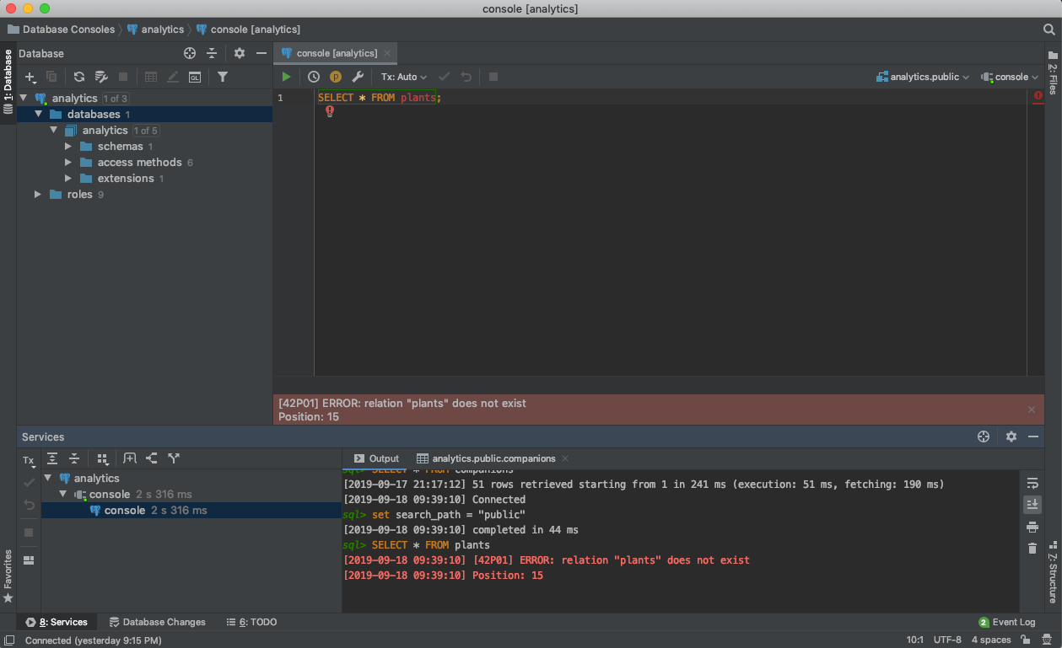The width and height of the screenshot is (1062, 648).
Task: Open the filter funnel in Database panel
Action: click(x=223, y=77)
